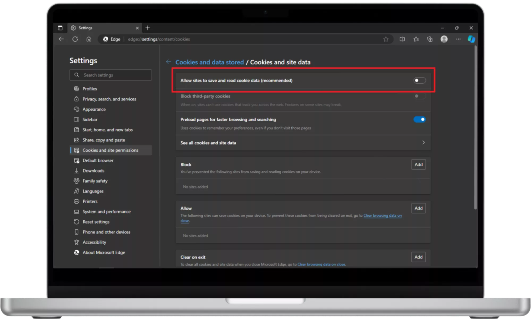Go back via Cookies and data stored arrow
531x319 pixels.
168,62
